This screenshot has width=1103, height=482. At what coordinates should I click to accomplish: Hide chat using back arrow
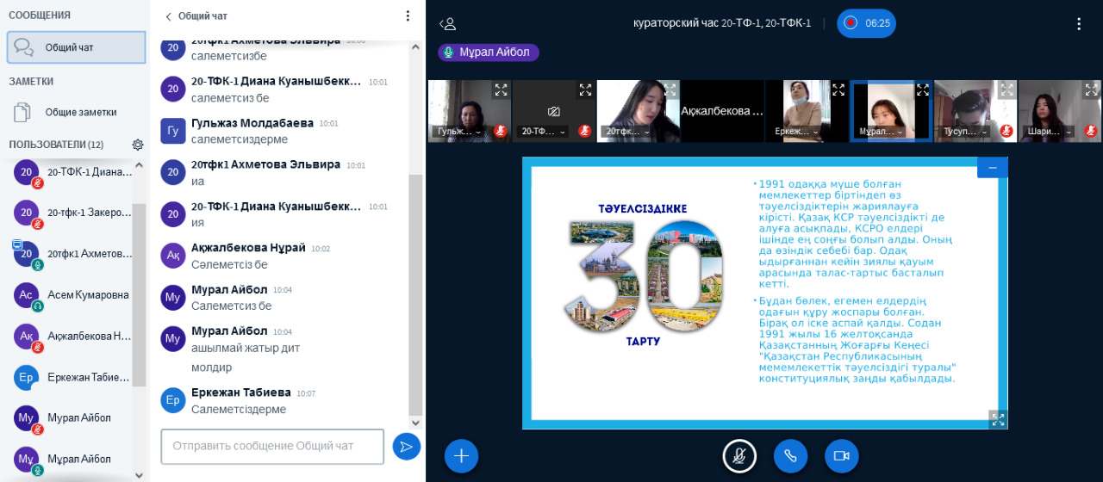[169, 16]
